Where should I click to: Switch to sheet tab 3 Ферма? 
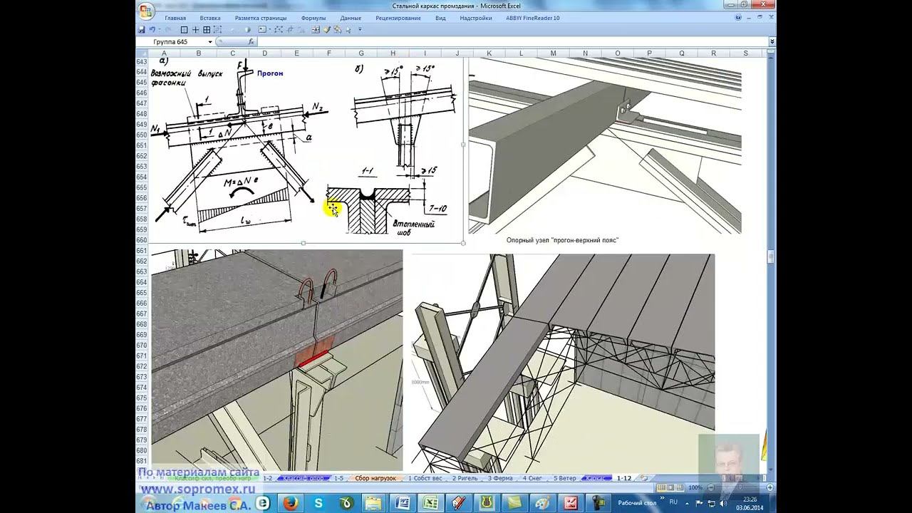click(x=501, y=478)
